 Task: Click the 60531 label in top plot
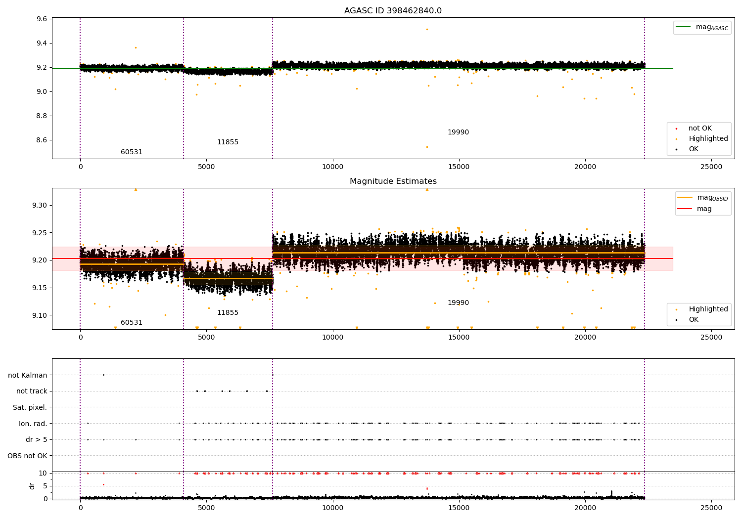[132, 152]
